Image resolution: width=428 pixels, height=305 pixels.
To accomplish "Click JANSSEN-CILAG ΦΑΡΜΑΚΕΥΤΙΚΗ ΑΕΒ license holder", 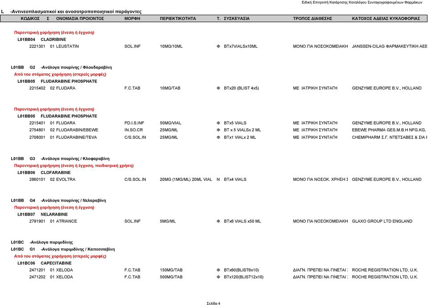I will [390, 46].
